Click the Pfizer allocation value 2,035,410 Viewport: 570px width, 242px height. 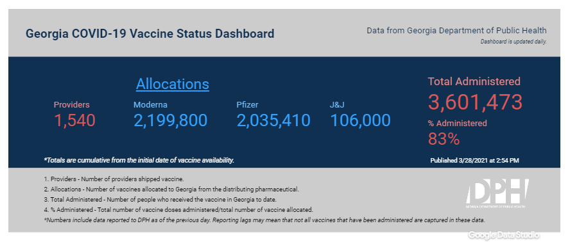point(273,120)
